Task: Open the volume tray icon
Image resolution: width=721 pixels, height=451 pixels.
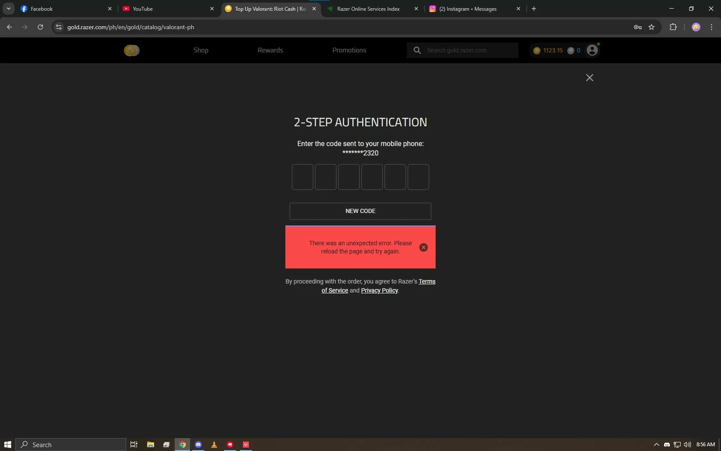Action: 688,445
